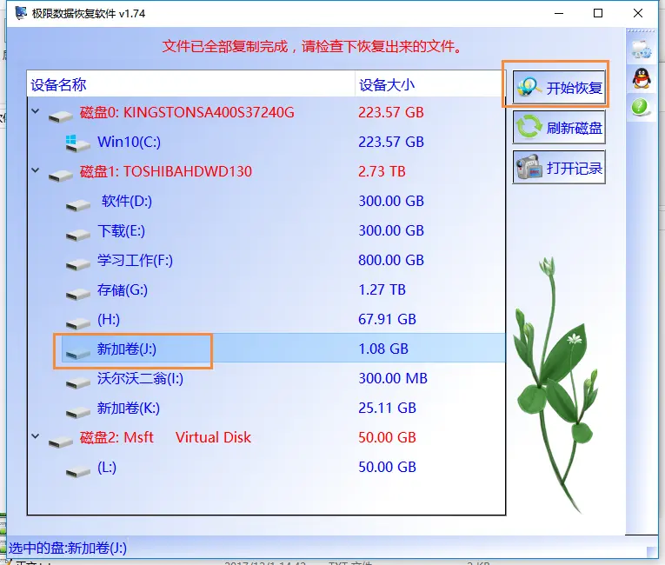
Task: Click the drive icon beside 下载(E:)
Action: tap(78, 235)
